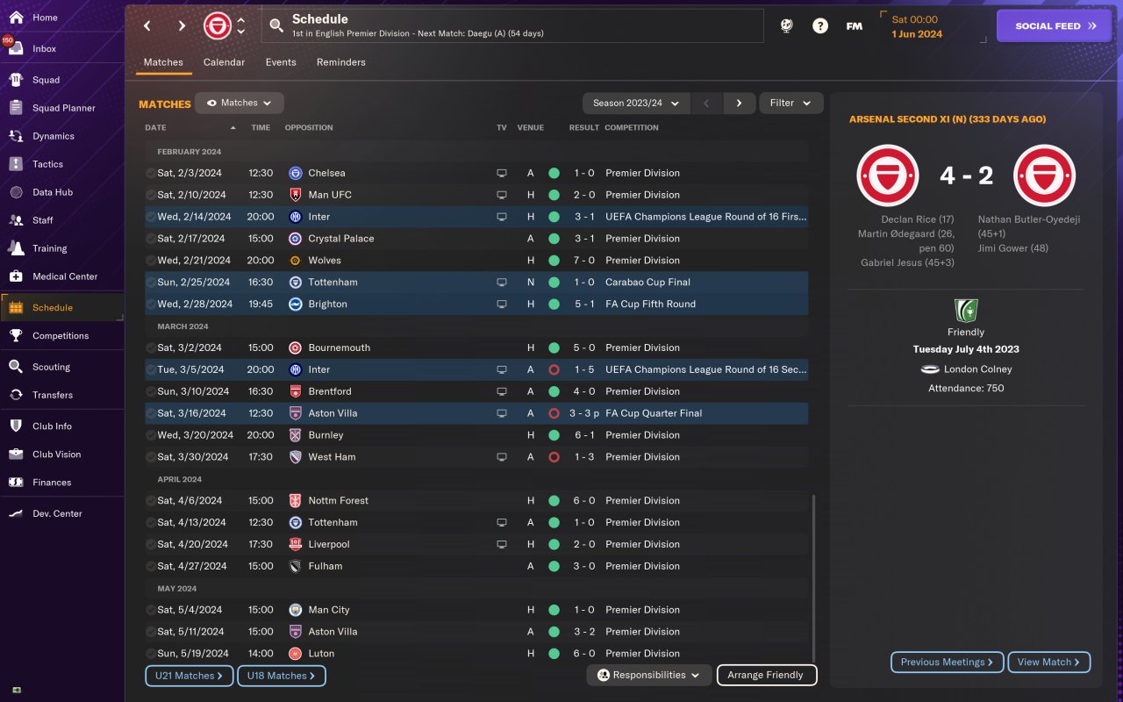Open the Season 2023/24 dropdown
This screenshot has width=1123, height=702.
(636, 103)
